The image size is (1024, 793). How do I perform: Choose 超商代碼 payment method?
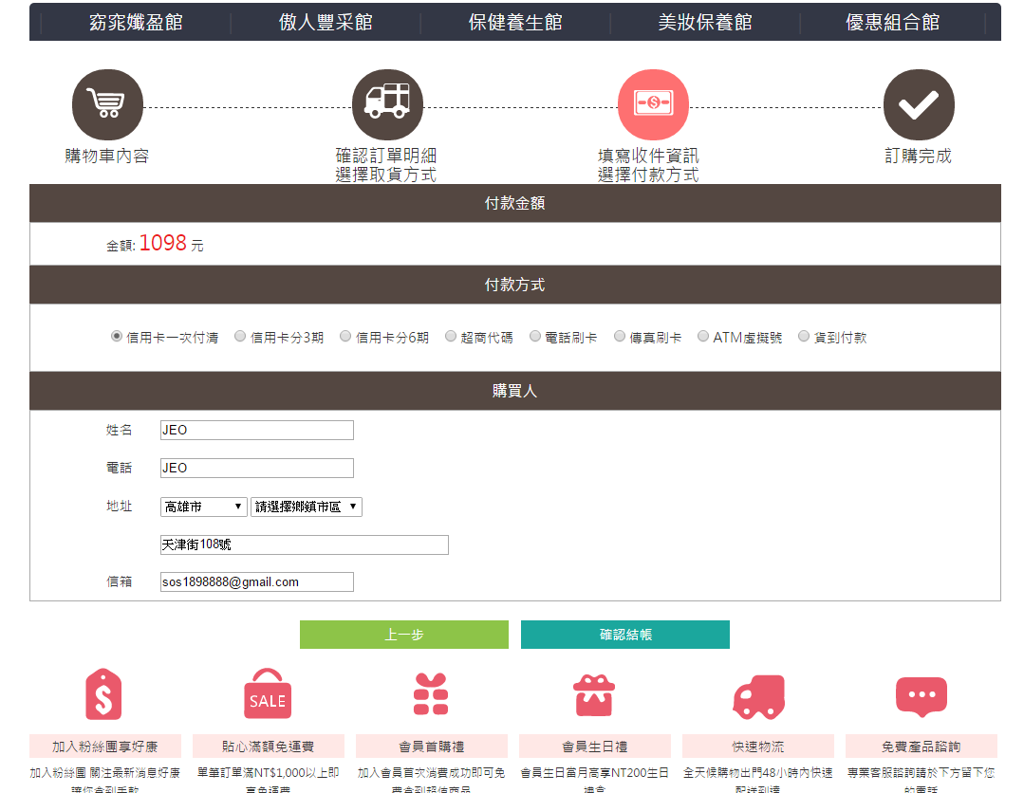pos(451,337)
